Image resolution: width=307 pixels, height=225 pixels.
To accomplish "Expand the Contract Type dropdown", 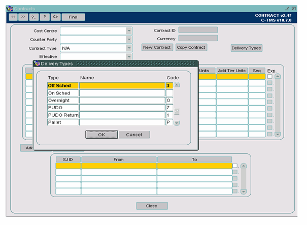I will click(x=129, y=48).
